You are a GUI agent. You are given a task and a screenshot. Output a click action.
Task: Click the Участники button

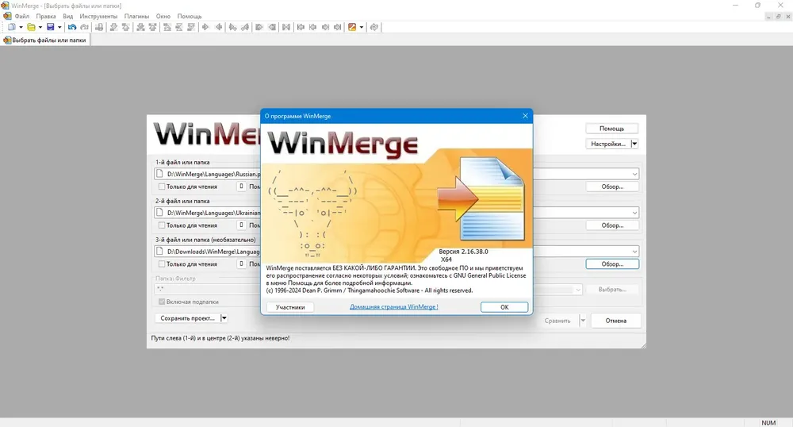tap(290, 307)
